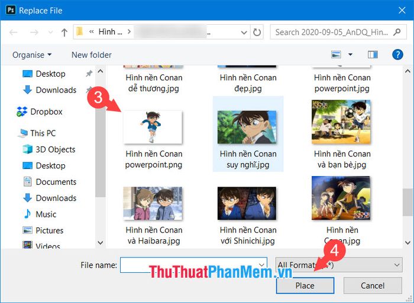Create a New folder

[x=91, y=55]
